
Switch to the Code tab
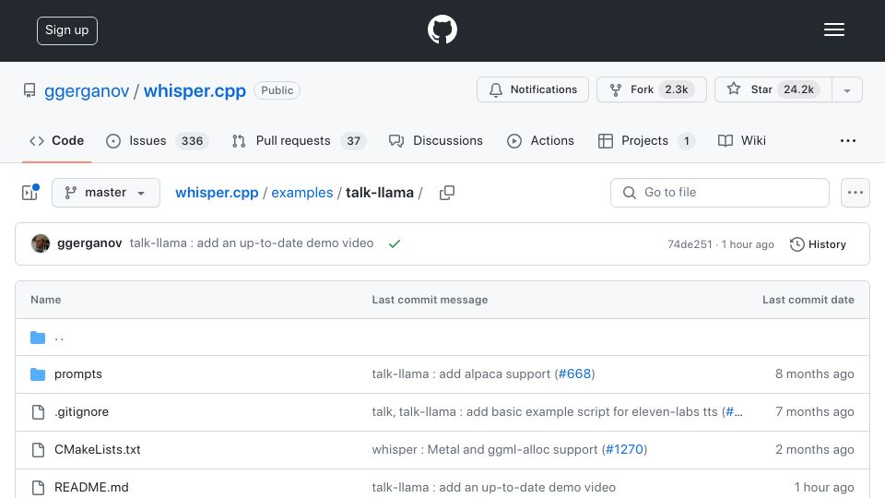click(x=57, y=140)
